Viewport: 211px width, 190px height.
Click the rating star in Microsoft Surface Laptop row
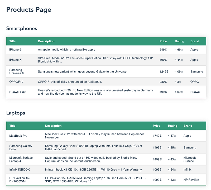pos(175,160)
